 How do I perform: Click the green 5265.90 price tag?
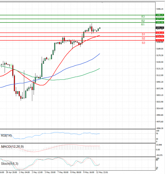click(160, 23)
